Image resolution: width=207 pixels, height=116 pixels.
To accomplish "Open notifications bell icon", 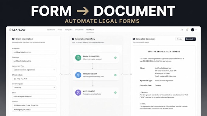I will pos(187,30).
